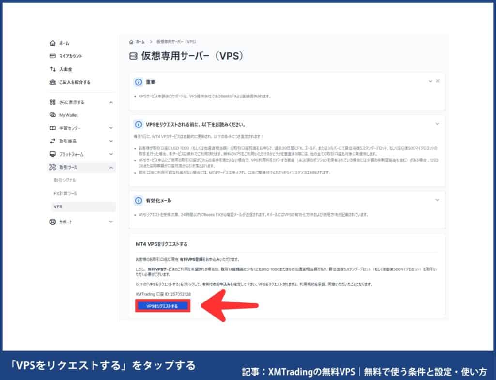Close the 重要 notice with X
The image size is (496, 380).
[x=438, y=81]
